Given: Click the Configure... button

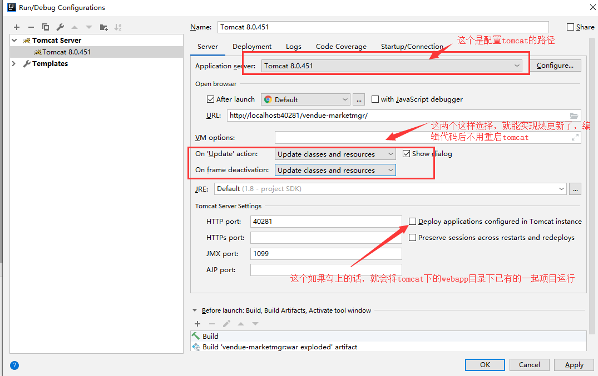Looking at the screenshot, I should pos(555,66).
